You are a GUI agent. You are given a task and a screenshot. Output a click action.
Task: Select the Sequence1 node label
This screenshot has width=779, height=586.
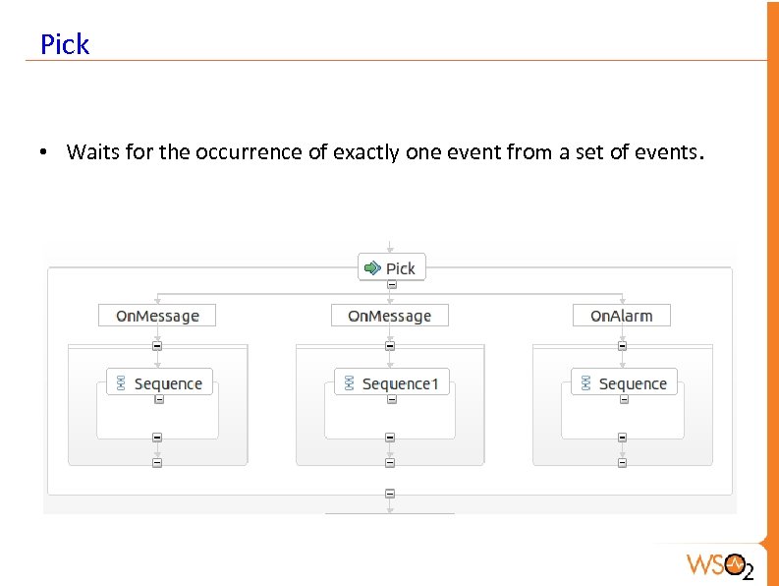(400, 383)
